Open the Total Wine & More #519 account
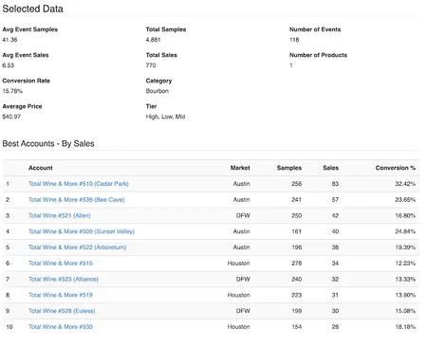The width and height of the screenshot is (427, 346). point(61,295)
